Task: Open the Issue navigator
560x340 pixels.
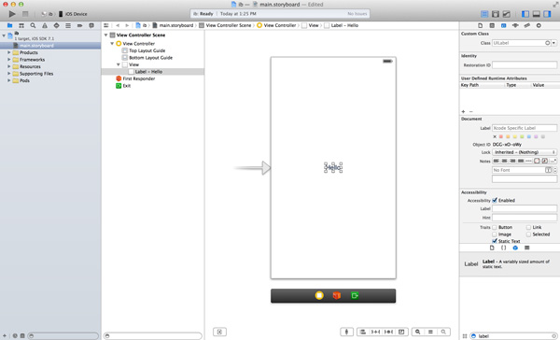Action: [x=45, y=25]
